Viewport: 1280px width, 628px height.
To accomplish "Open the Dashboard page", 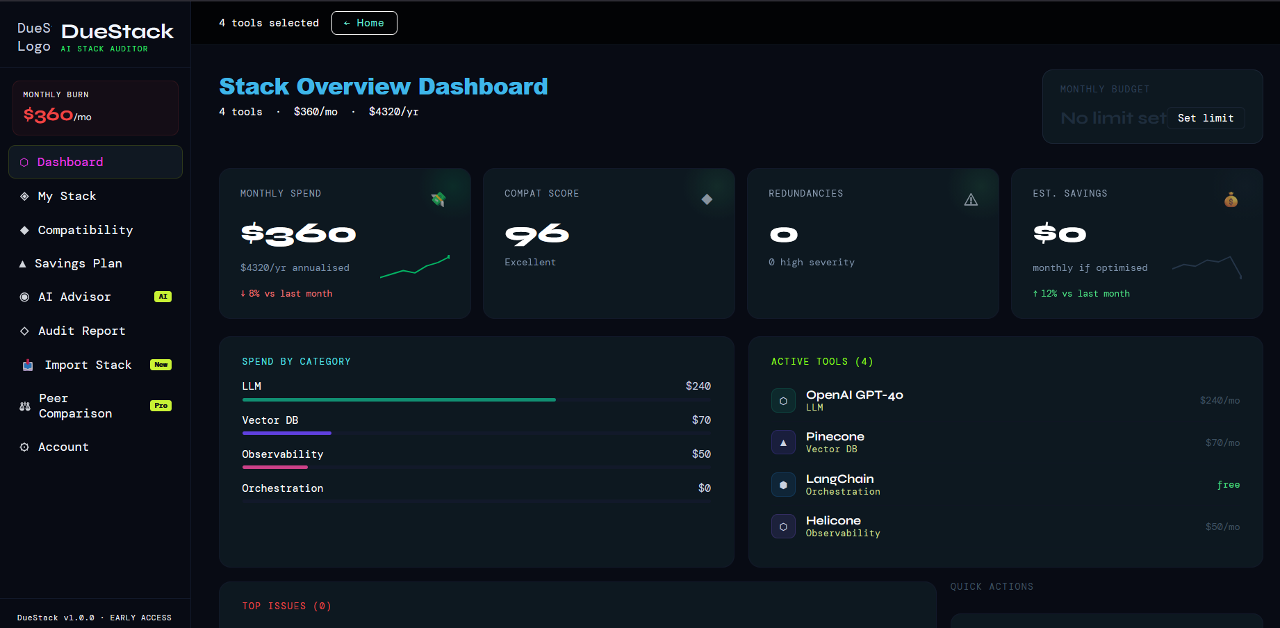I will pos(95,162).
